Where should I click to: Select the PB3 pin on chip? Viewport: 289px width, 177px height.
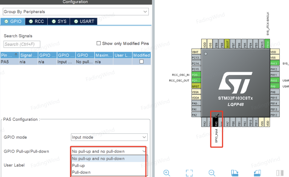pyautogui.click(x=256, y=43)
